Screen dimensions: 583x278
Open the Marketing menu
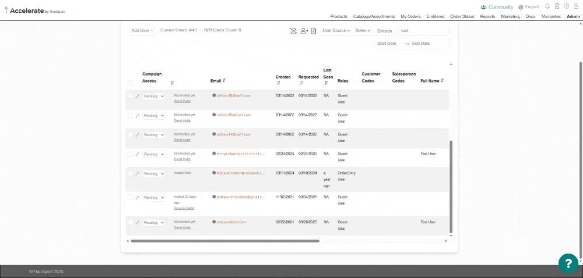pos(510,16)
